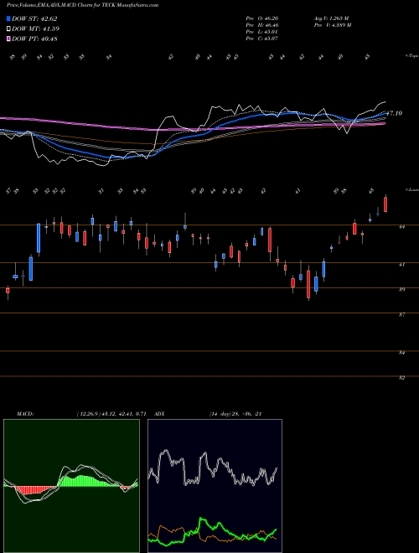Screen dimensions: 419x553
Task: Click the last tall red candlestick
Action: (x=385, y=204)
